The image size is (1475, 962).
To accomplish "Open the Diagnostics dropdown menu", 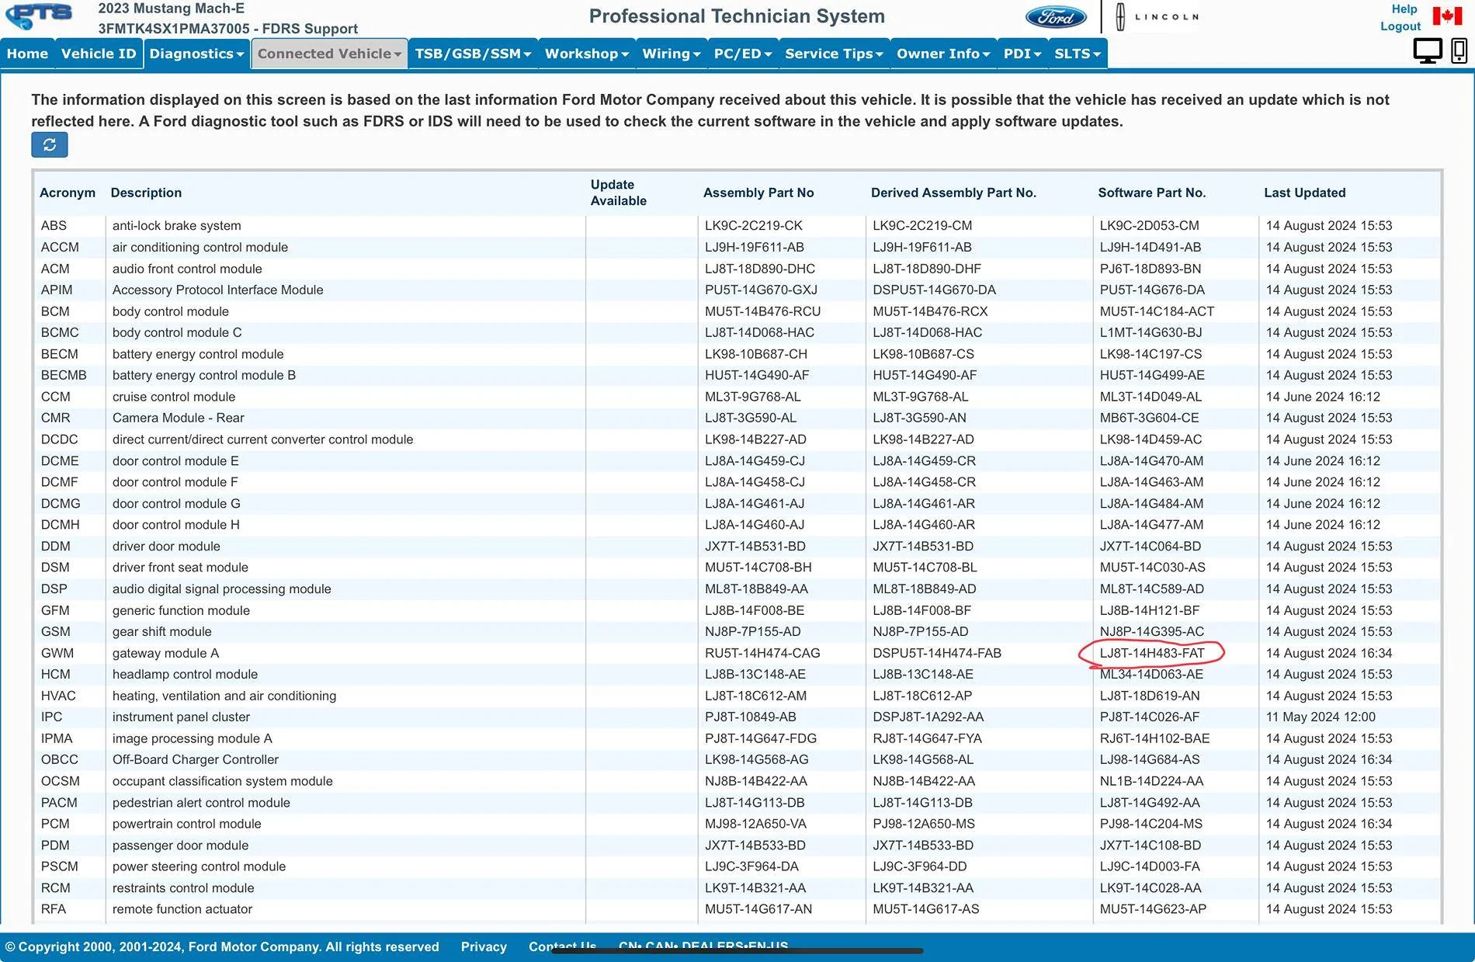I will [196, 54].
